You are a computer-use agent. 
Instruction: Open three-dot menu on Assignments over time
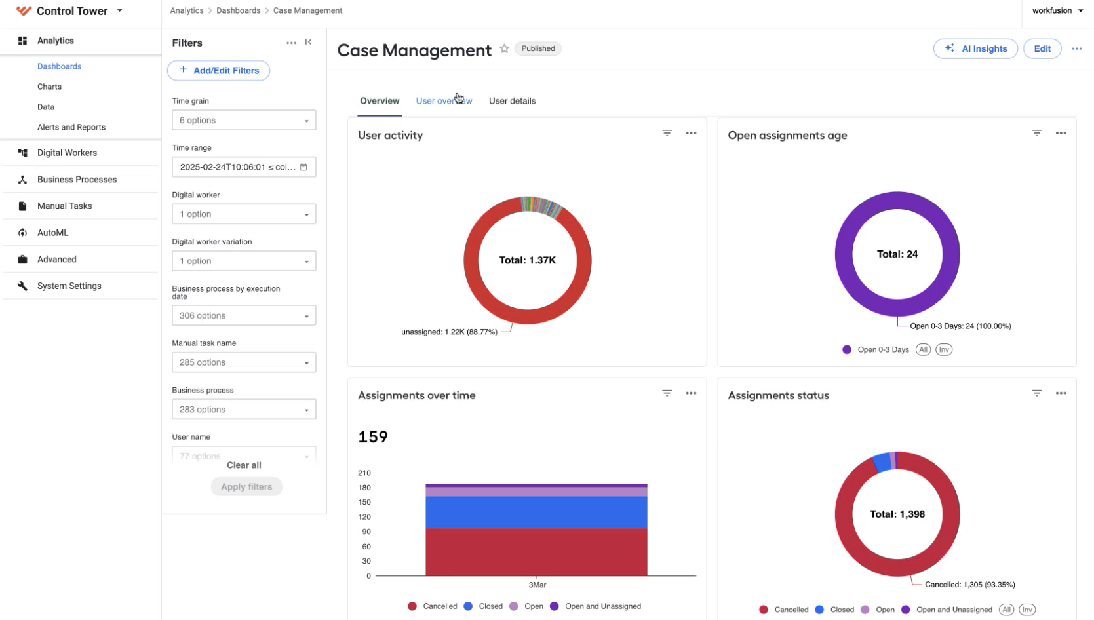[691, 393]
